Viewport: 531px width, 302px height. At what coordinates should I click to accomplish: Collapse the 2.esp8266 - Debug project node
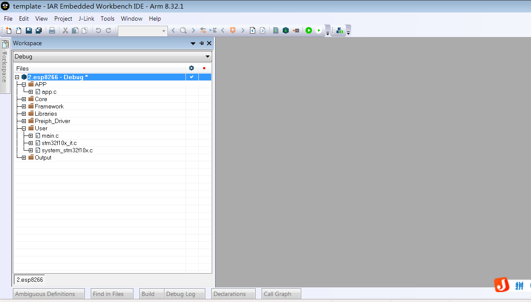(x=17, y=77)
